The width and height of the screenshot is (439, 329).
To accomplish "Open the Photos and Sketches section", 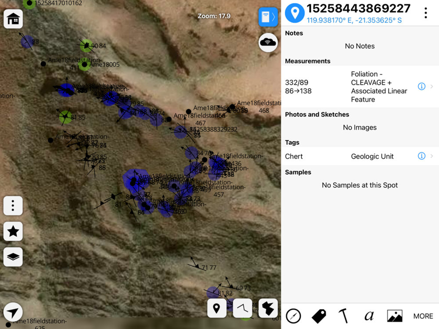I will coord(317,114).
